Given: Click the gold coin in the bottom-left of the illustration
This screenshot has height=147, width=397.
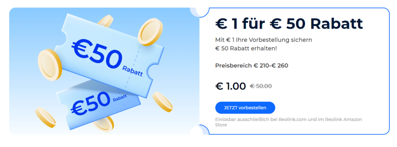Looking at the screenshot, I should point(45,117).
